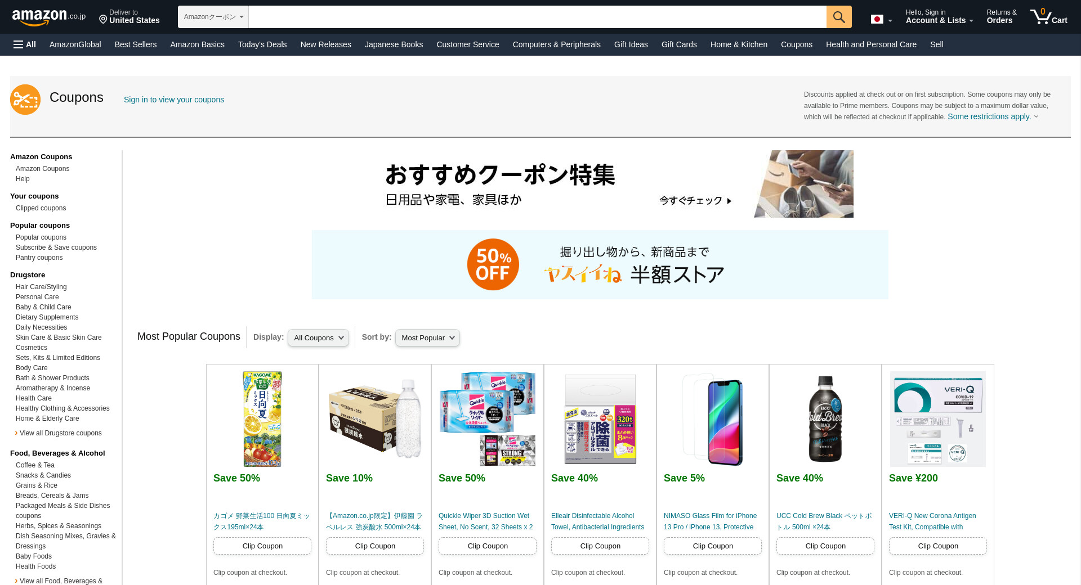Open View all Drugstore coupons link

[x=60, y=433]
